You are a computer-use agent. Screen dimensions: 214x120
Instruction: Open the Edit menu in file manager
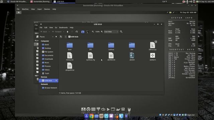[46, 27]
